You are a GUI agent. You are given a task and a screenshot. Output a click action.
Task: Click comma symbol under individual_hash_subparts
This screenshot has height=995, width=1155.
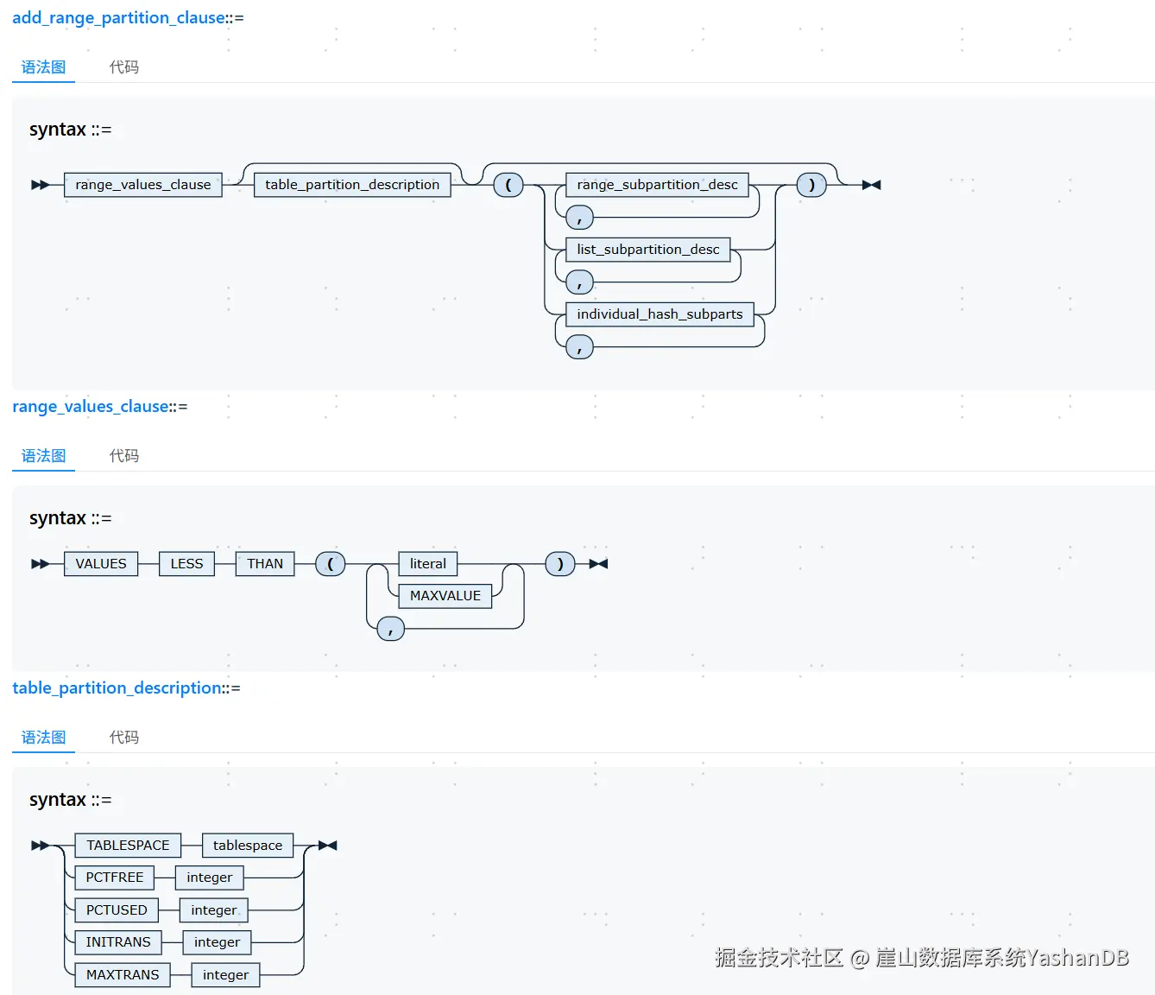pos(579,346)
